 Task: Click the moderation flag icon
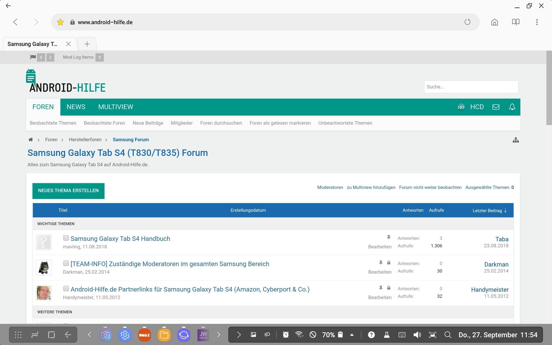pos(33,57)
